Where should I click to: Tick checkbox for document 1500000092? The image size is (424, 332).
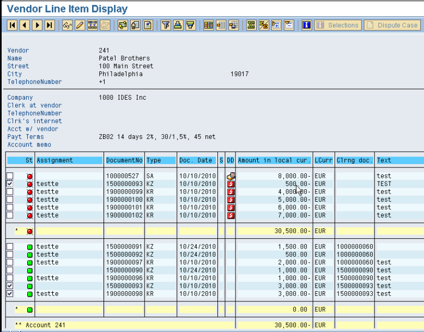[x=10, y=255]
